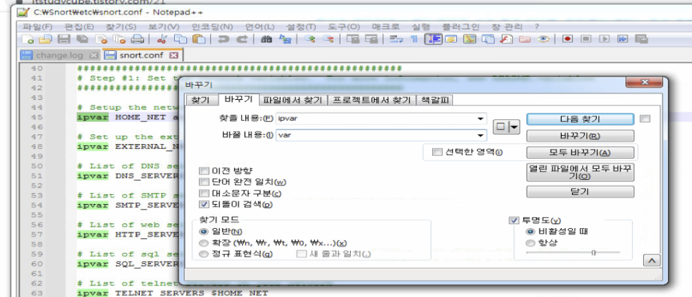Screen dimensions: 692x297
Task: Click the Copy toolbar icon
Action: [180, 39]
